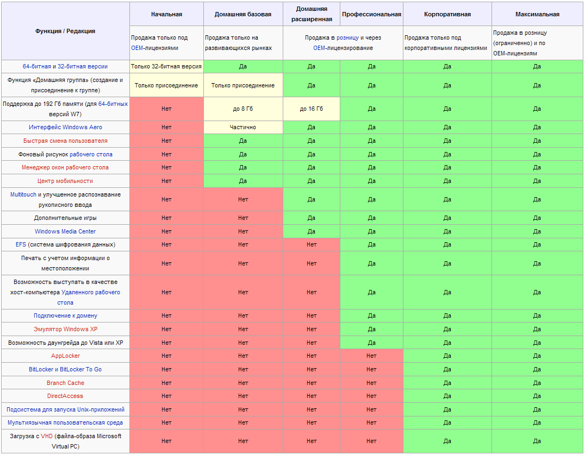
Task: Select the 'до 16 Гб' table cell
Action: 311,109
